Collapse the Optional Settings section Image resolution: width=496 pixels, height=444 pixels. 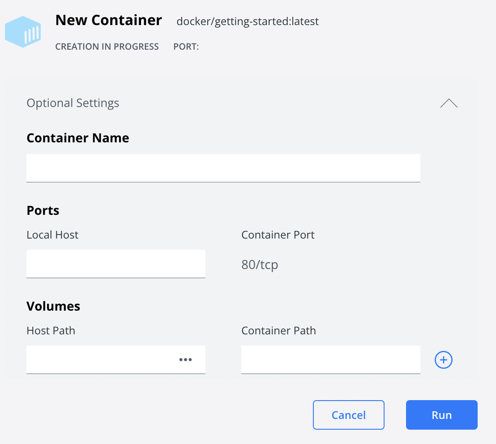[x=449, y=103]
